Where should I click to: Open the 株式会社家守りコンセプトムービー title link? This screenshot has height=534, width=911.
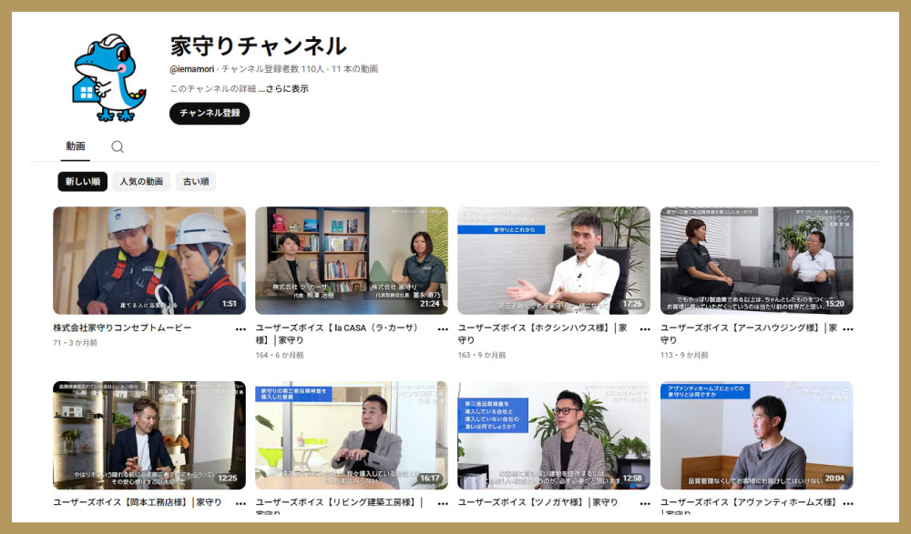tap(123, 327)
